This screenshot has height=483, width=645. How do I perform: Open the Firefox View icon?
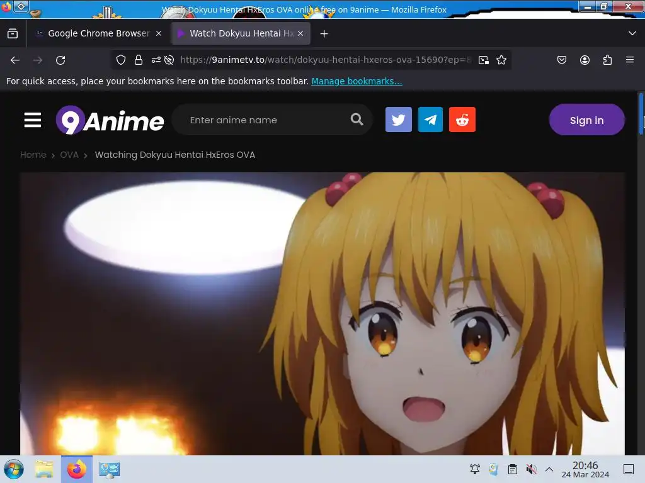[x=13, y=33]
